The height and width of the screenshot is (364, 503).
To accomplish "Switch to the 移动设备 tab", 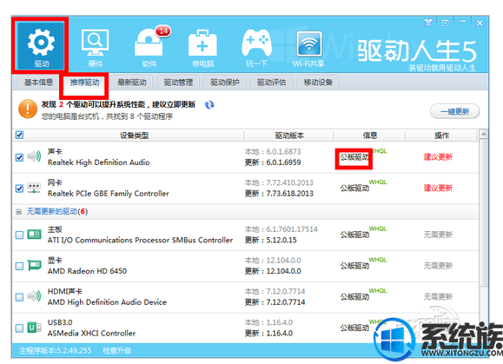I will pyautogui.click(x=318, y=83).
